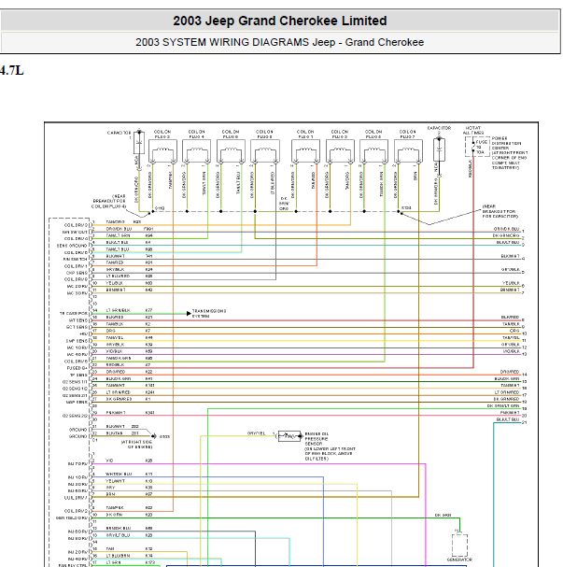Viewport: 563px width, 567px height.
Task: Click the 'GEN FIELD DRV' pin label
Action: [x=72, y=517]
